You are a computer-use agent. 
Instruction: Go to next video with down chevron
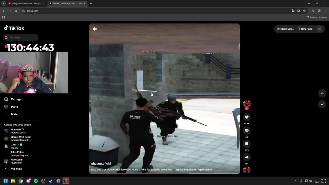click(x=322, y=104)
